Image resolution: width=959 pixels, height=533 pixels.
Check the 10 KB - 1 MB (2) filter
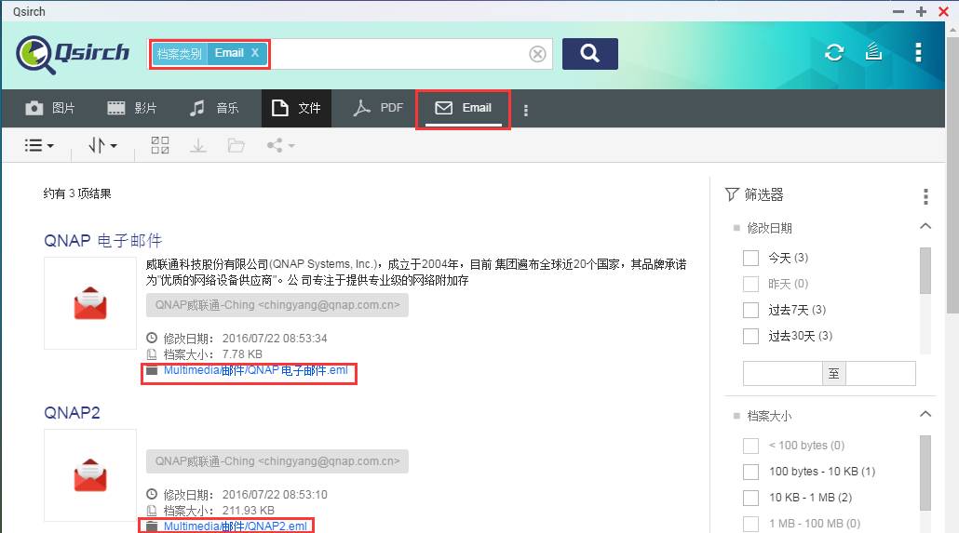pos(750,499)
